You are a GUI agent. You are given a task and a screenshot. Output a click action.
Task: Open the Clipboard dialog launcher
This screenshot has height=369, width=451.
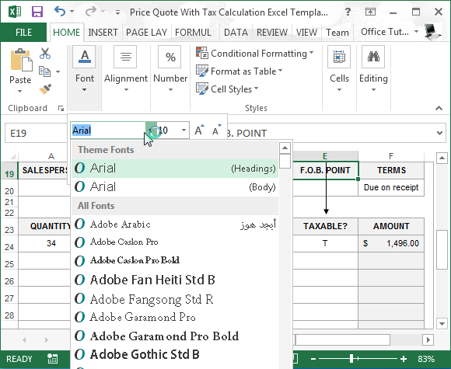[61, 108]
